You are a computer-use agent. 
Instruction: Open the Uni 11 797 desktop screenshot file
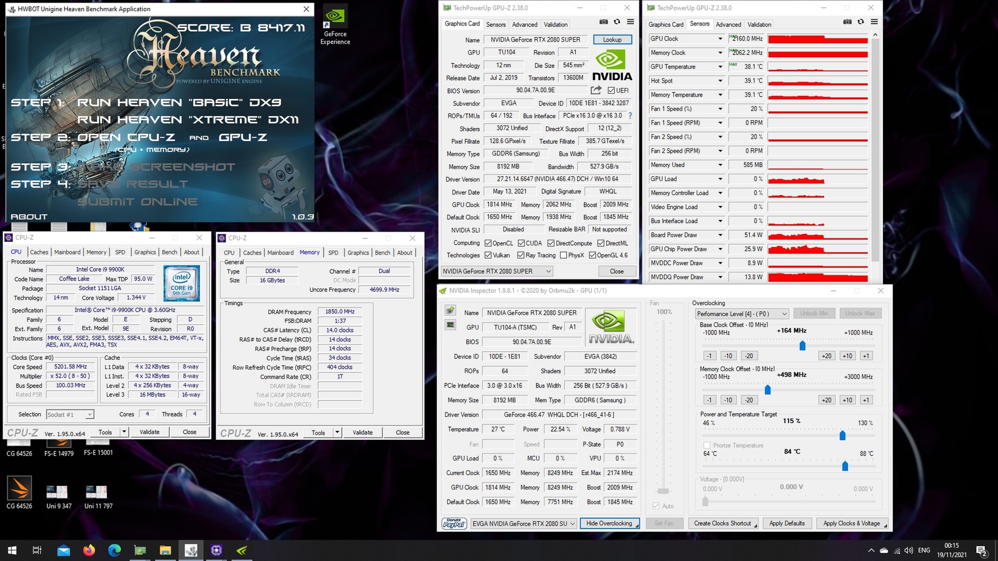(98, 496)
